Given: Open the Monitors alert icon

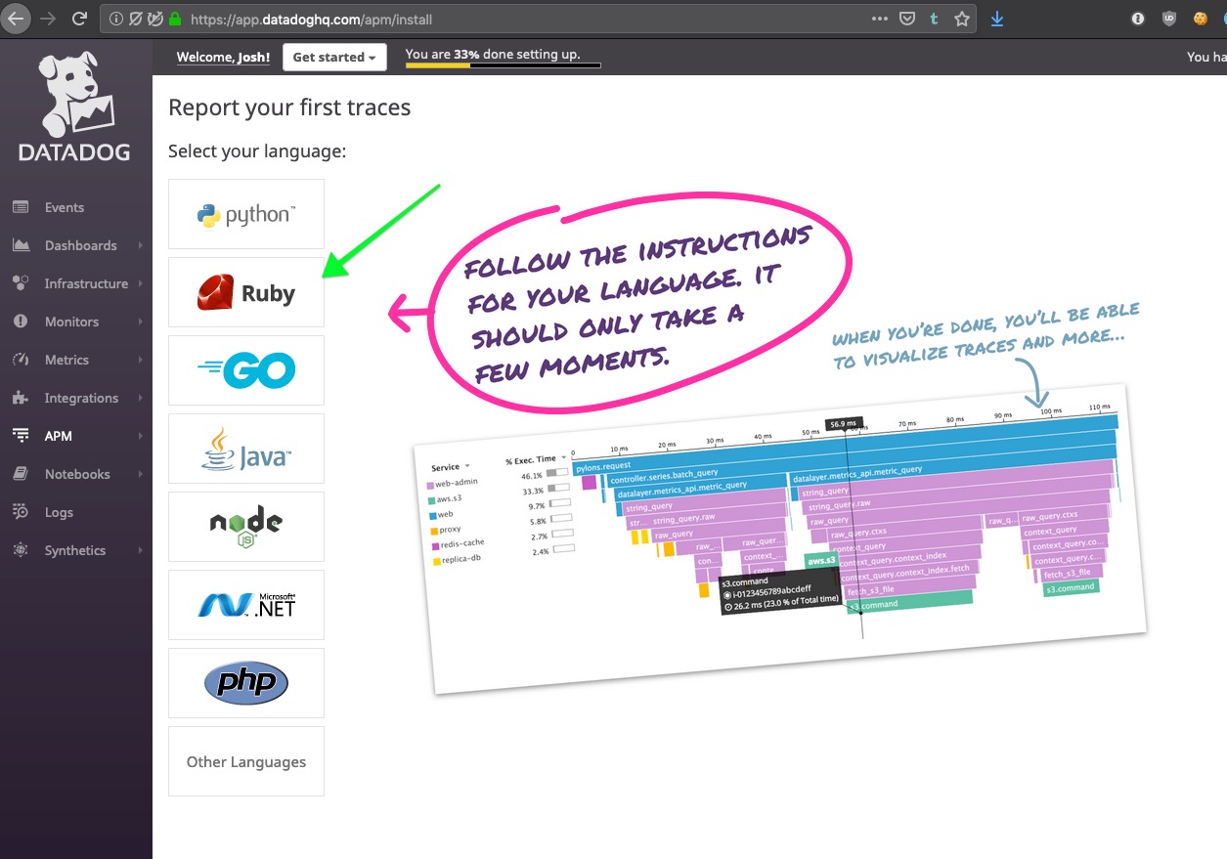Looking at the screenshot, I should [x=21, y=322].
